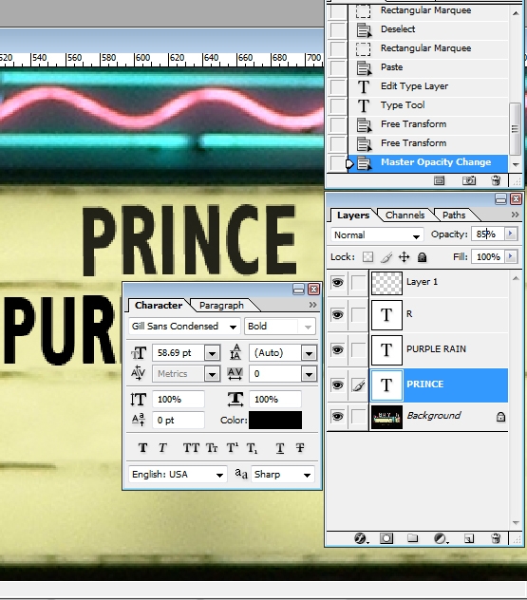
Task: Delete current history state trash icon
Action: point(496,180)
